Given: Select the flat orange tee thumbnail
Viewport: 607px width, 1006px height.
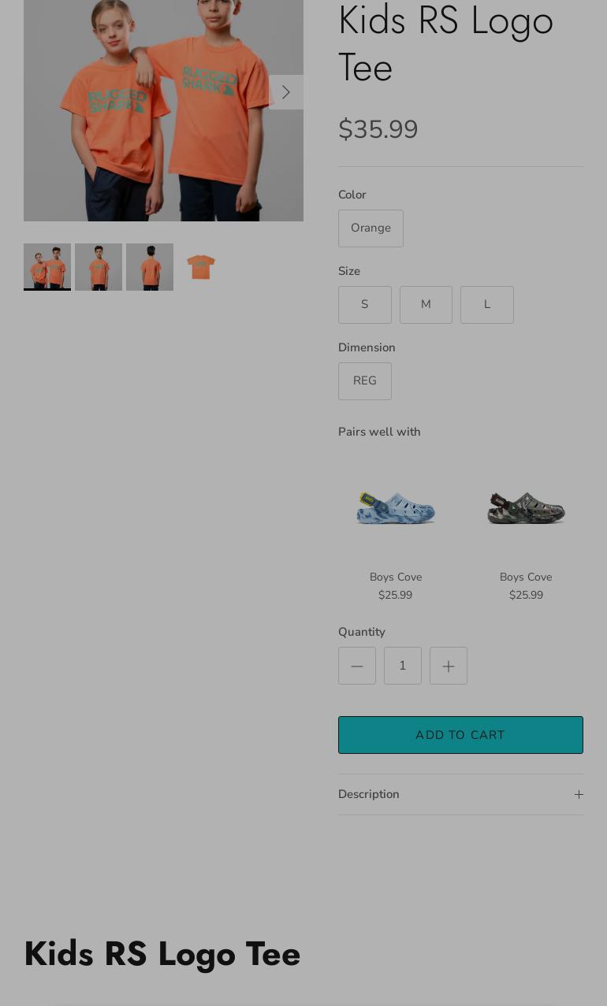Looking at the screenshot, I should click(x=201, y=267).
